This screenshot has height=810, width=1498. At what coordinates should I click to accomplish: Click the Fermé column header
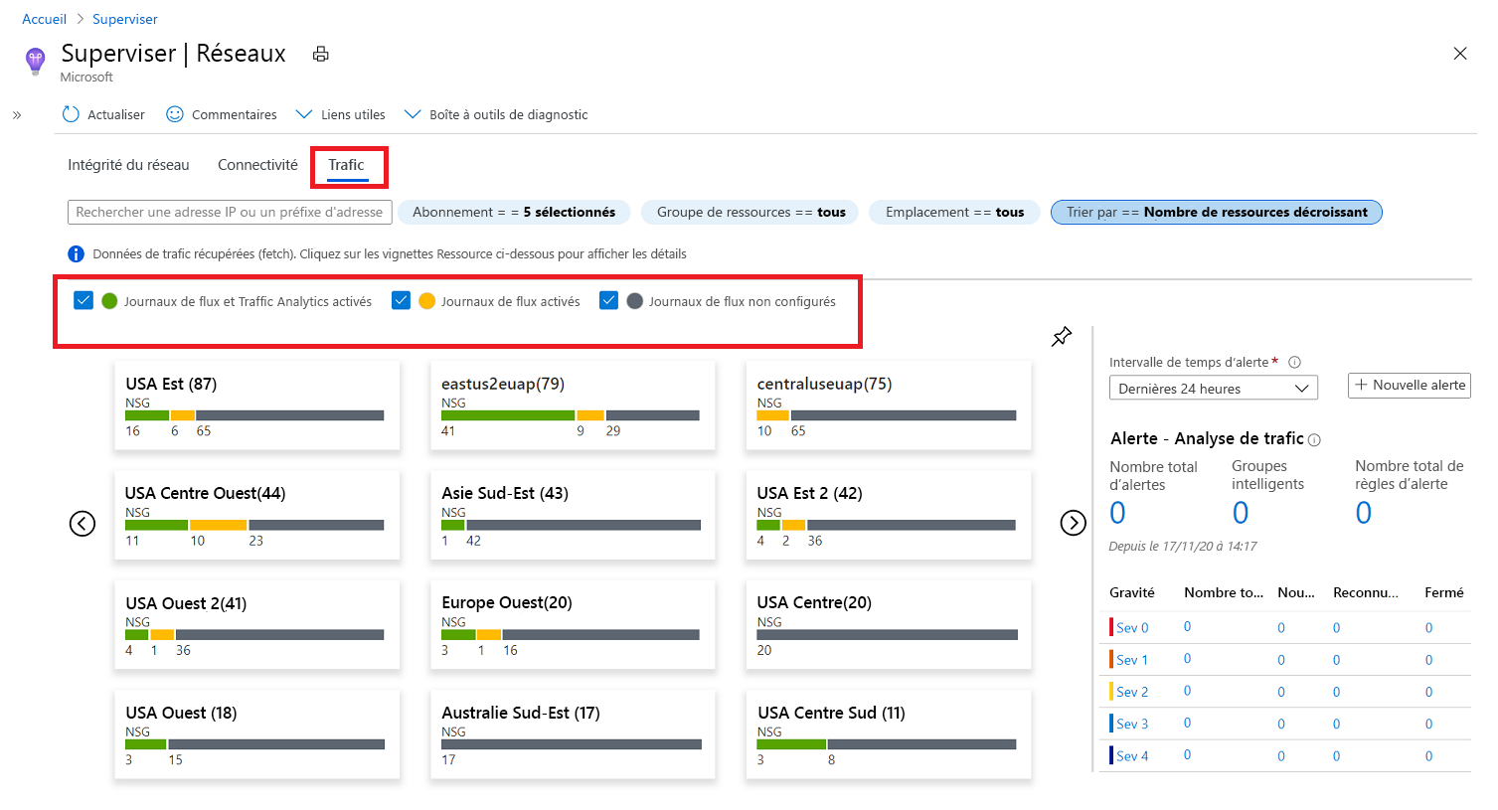[1443, 592]
